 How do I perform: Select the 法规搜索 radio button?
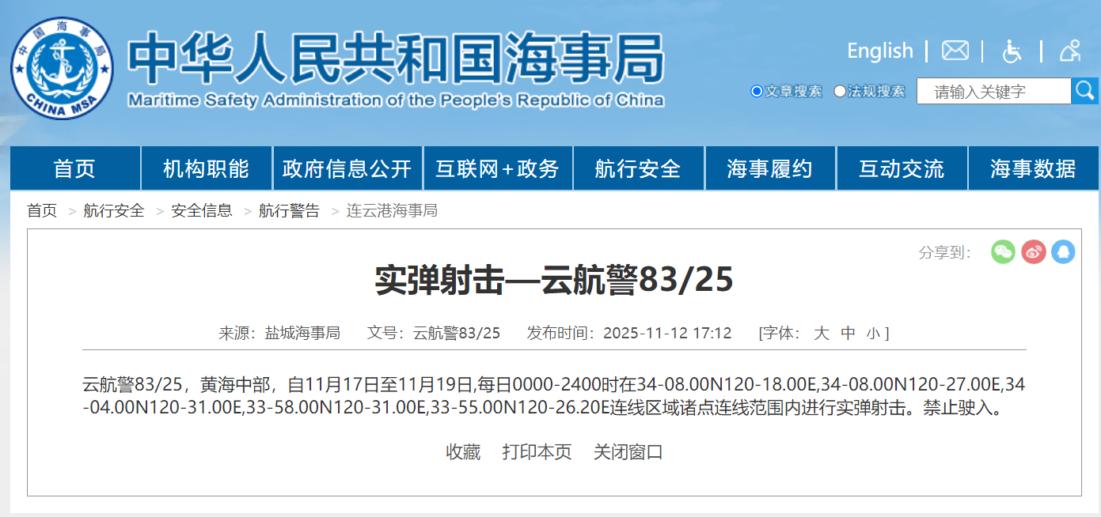[x=840, y=92]
